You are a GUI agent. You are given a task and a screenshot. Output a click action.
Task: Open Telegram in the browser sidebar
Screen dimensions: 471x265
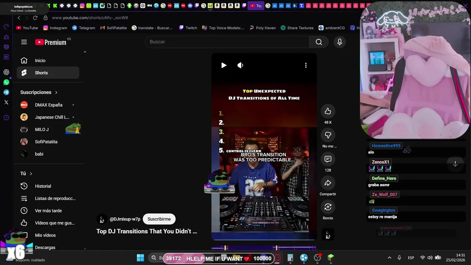pos(6,92)
